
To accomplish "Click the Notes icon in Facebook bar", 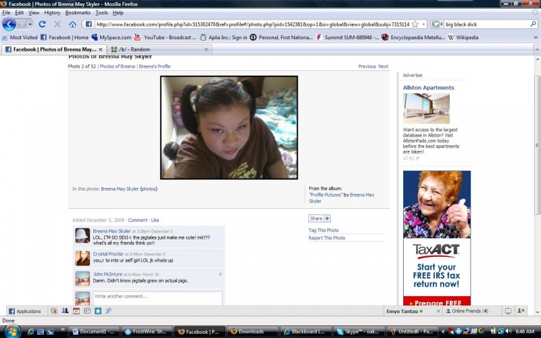I will point(87,311).
